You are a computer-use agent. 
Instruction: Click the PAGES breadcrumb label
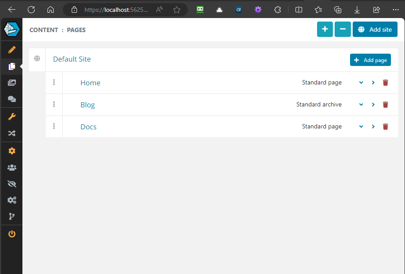[x=76, y=29]
